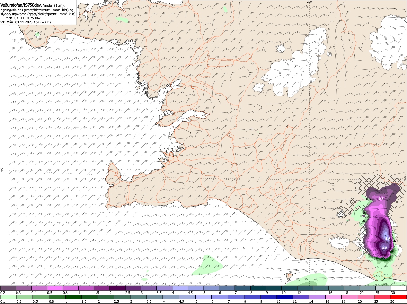Click the Veðurstofan/IS750dev title text

[x=21, y=5]
